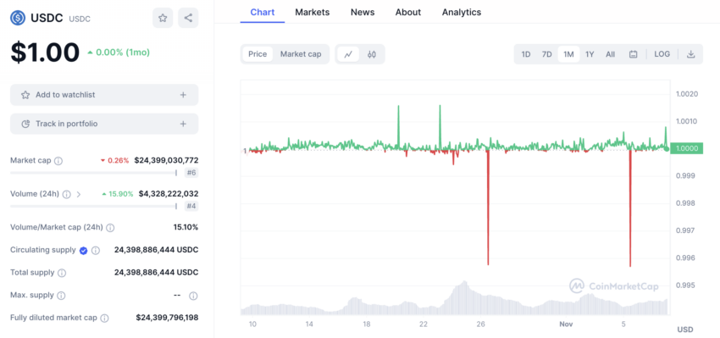The height and width of the screenshot is (338, 720).
Task: Select Market cap chart mode
Action: pos(301,54)
